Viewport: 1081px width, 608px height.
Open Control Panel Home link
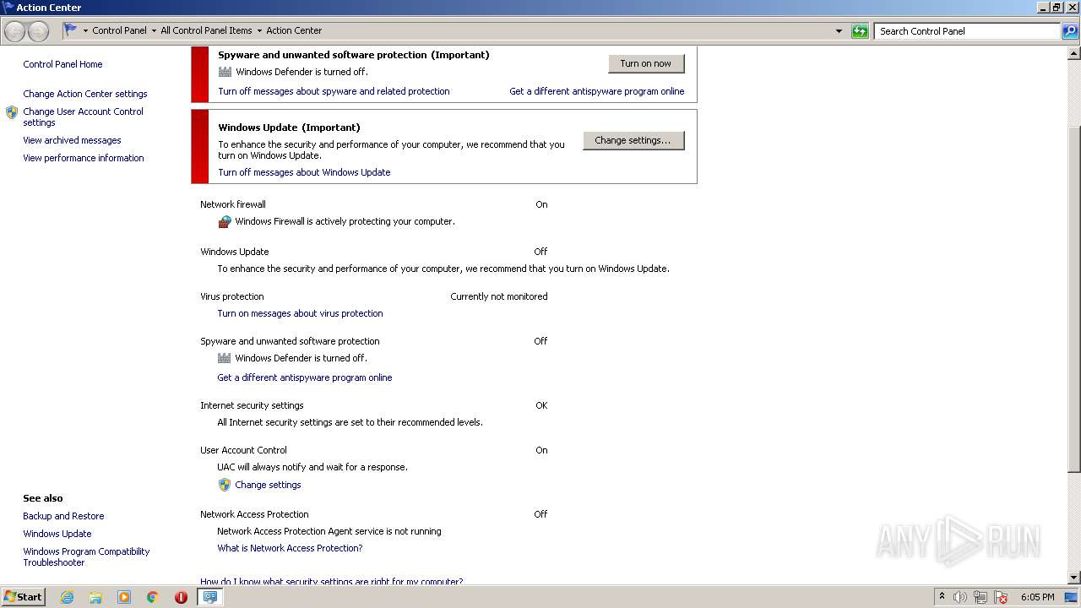tap(62, 64)
